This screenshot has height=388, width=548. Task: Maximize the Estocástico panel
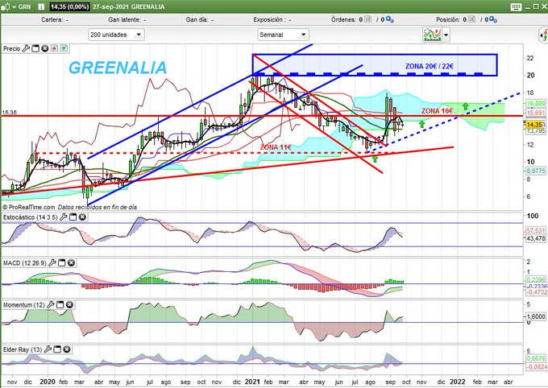(73, 217)
